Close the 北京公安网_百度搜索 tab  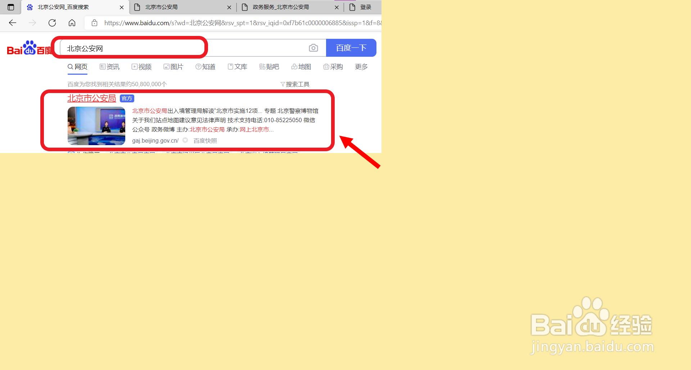(122, 7)
